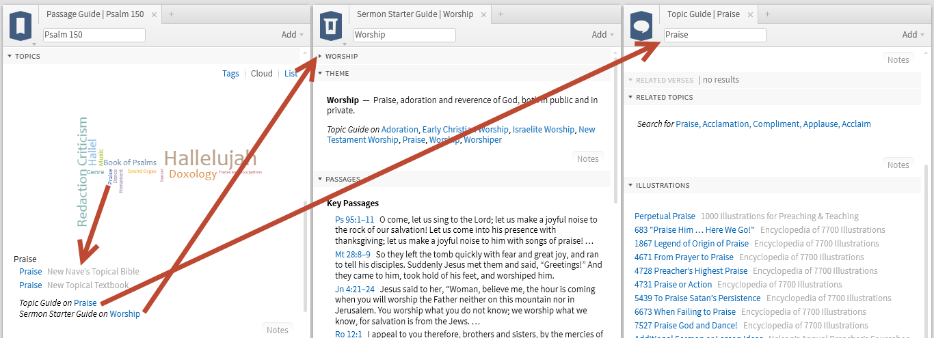Search for Applause related topic

[x=820, y=124]
